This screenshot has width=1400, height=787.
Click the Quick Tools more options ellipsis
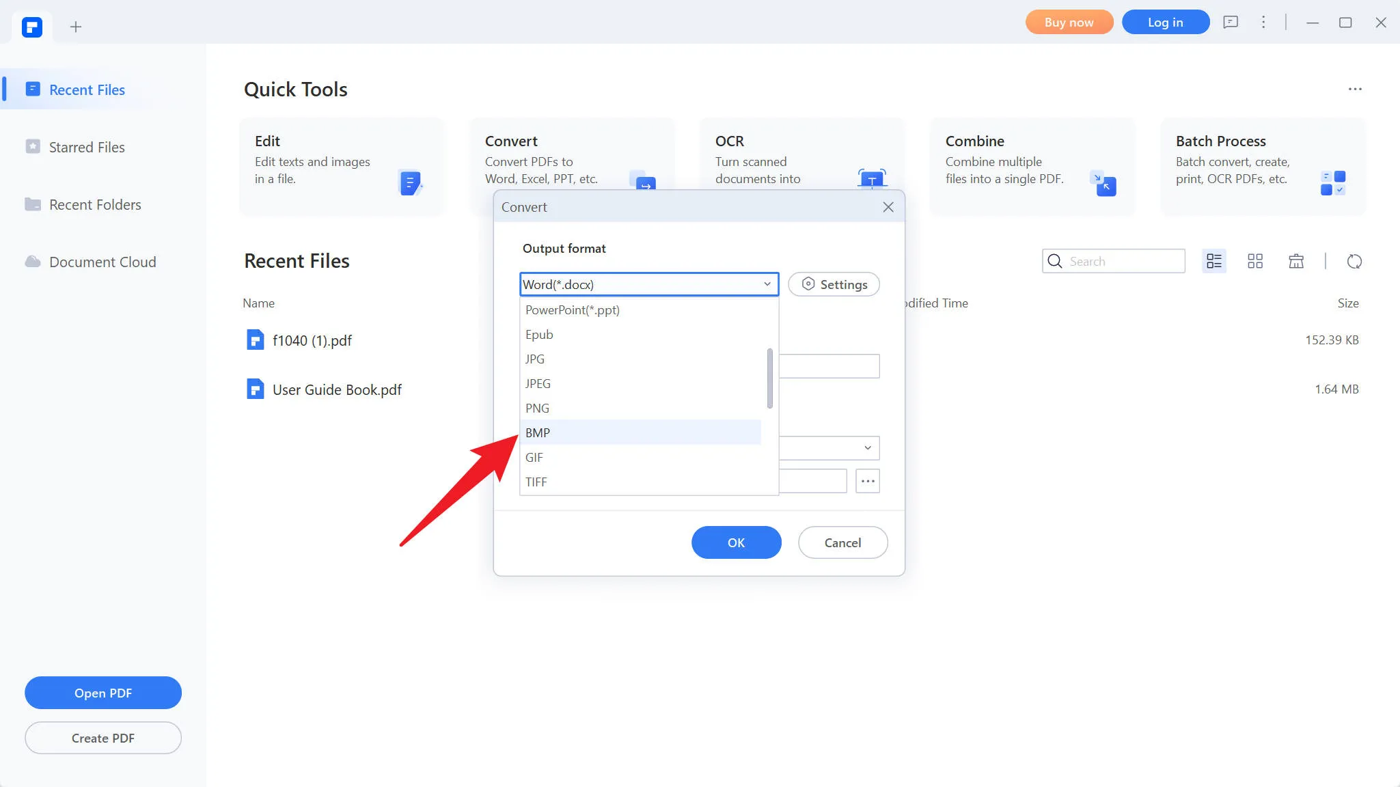coord(1355,89)
